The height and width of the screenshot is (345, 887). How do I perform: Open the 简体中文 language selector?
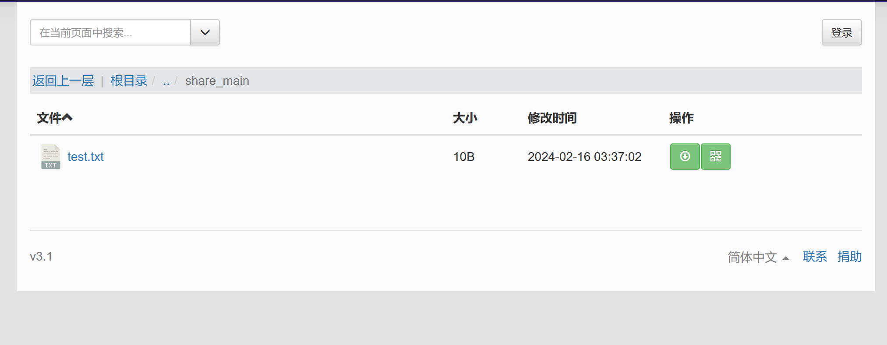point(758,257)
